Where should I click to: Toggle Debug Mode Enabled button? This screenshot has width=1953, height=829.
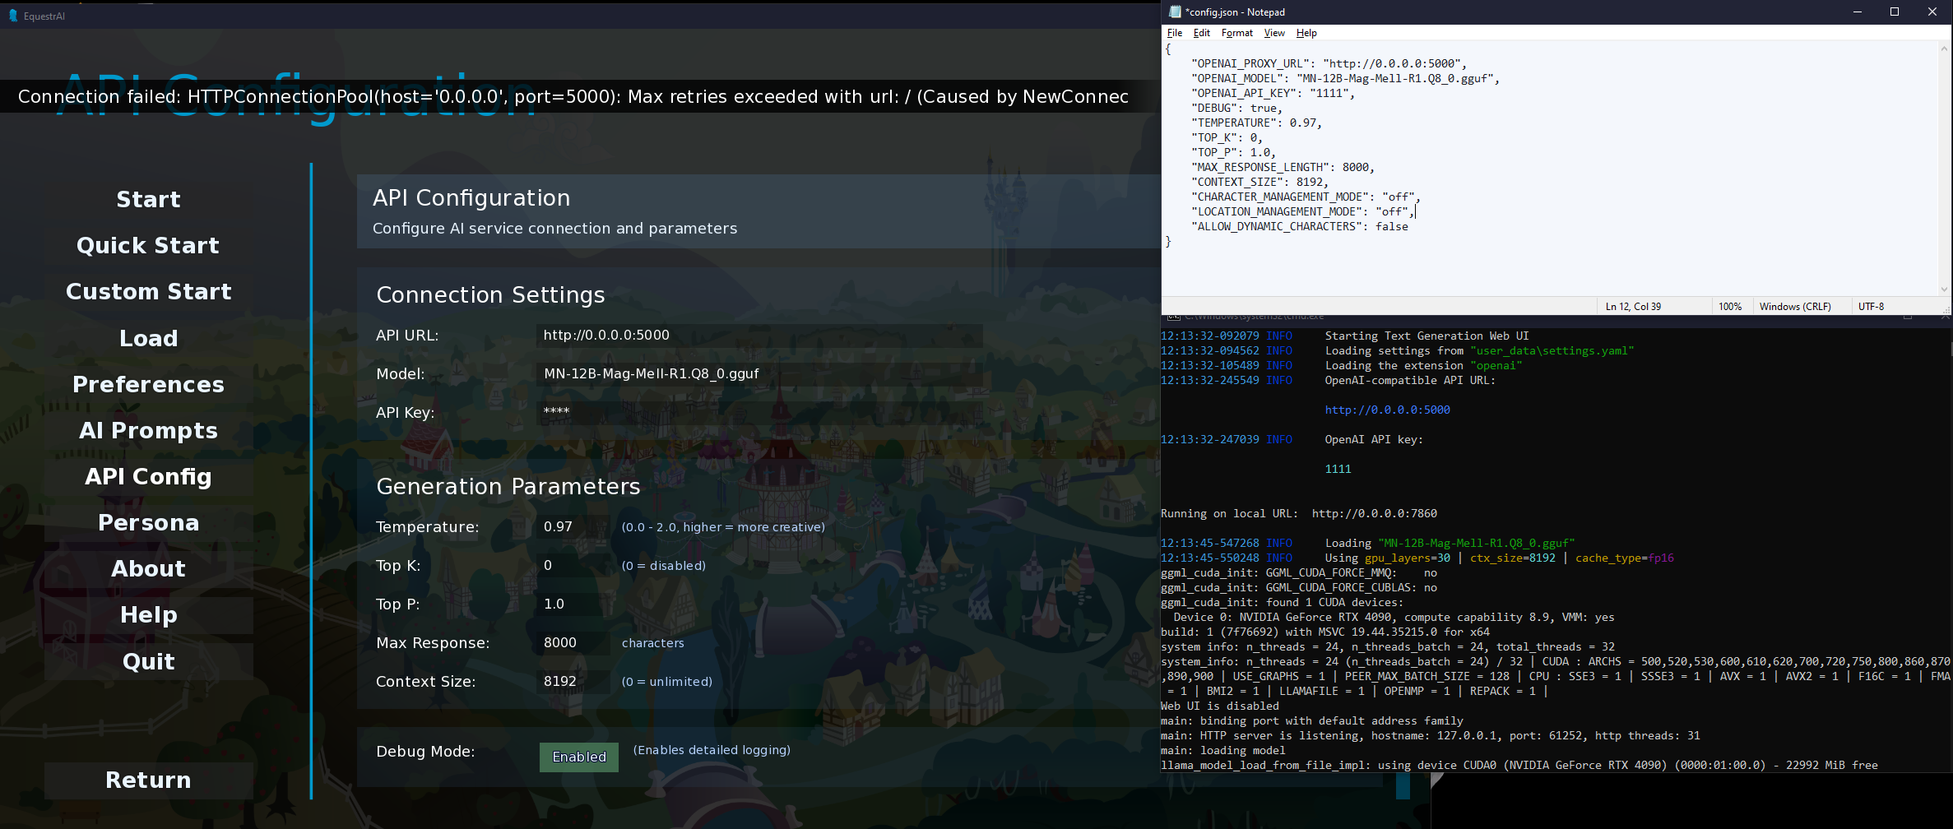tap(579, 757)
